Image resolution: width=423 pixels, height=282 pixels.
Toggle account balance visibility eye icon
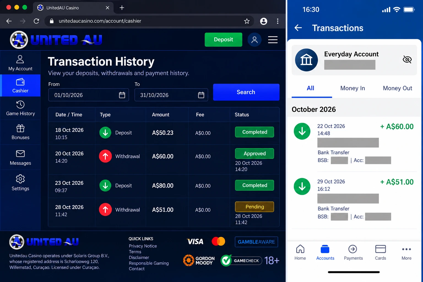coord(407,59)
